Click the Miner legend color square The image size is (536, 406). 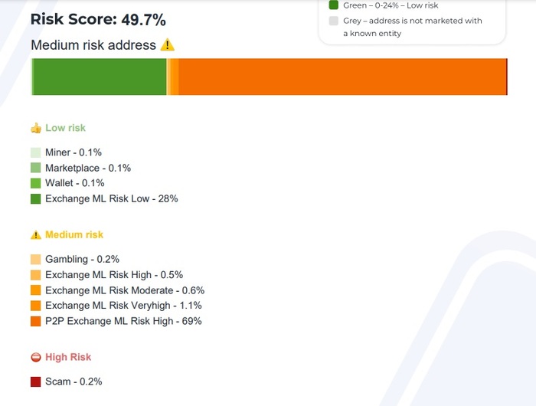coord(35,152)
